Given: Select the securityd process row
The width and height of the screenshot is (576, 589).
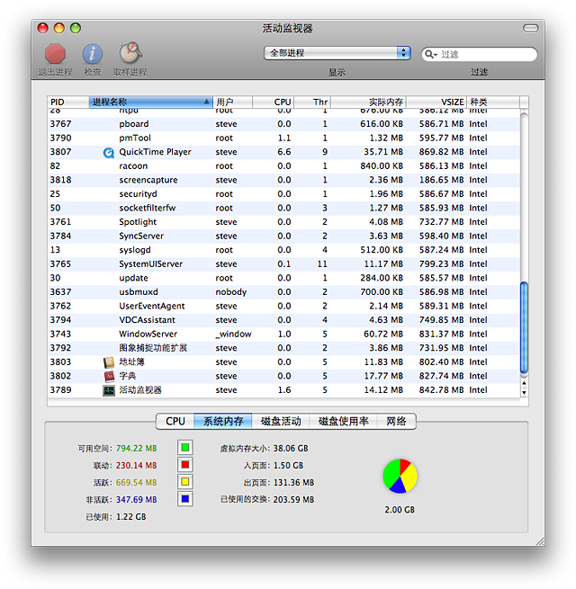Looking at the screenshot, I should 283,194.
